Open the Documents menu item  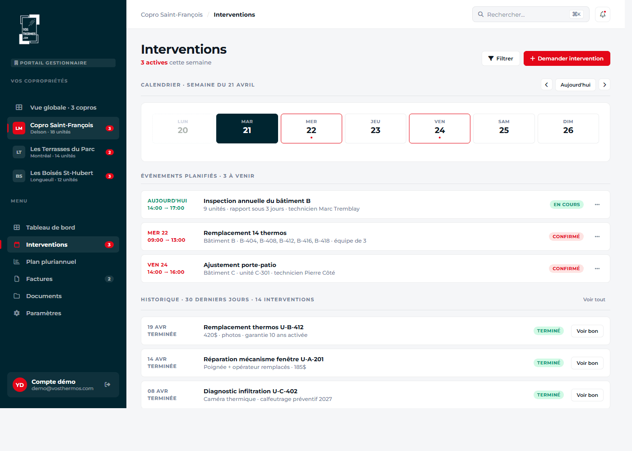63,296
